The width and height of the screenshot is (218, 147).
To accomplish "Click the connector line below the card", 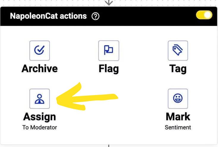I will click(x=109, y=146).
